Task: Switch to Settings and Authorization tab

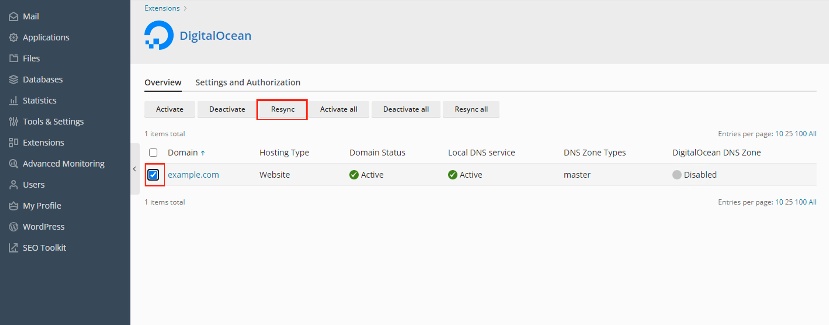Action: click(x=247, y=82)
